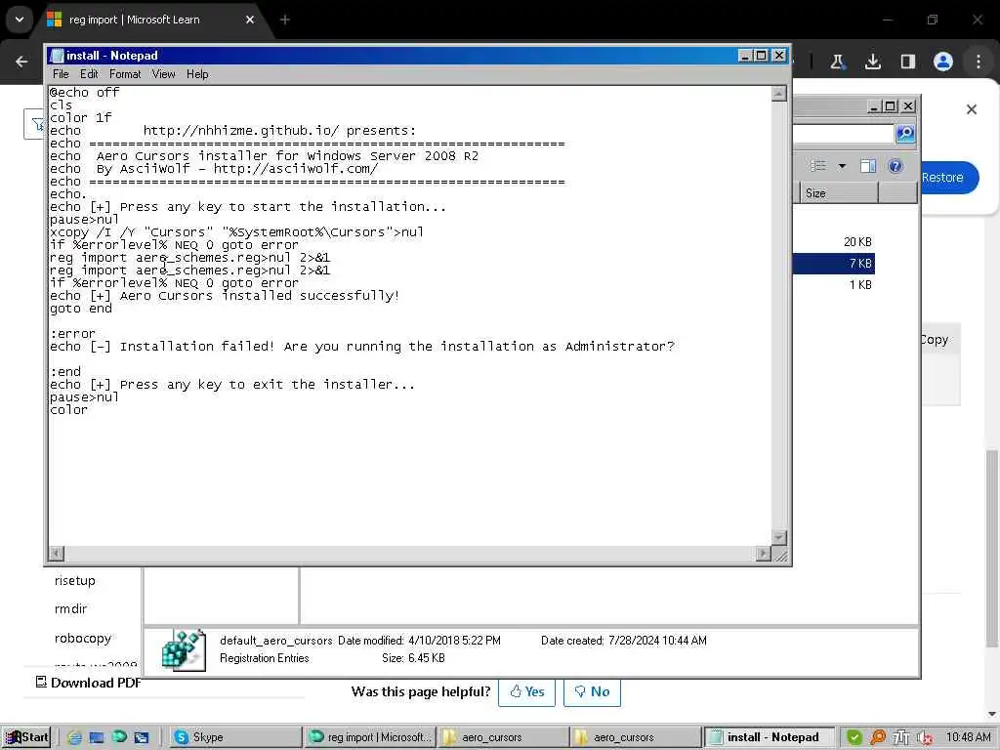
Task: Close the reg import browser tab
Action: coord(250,20)
